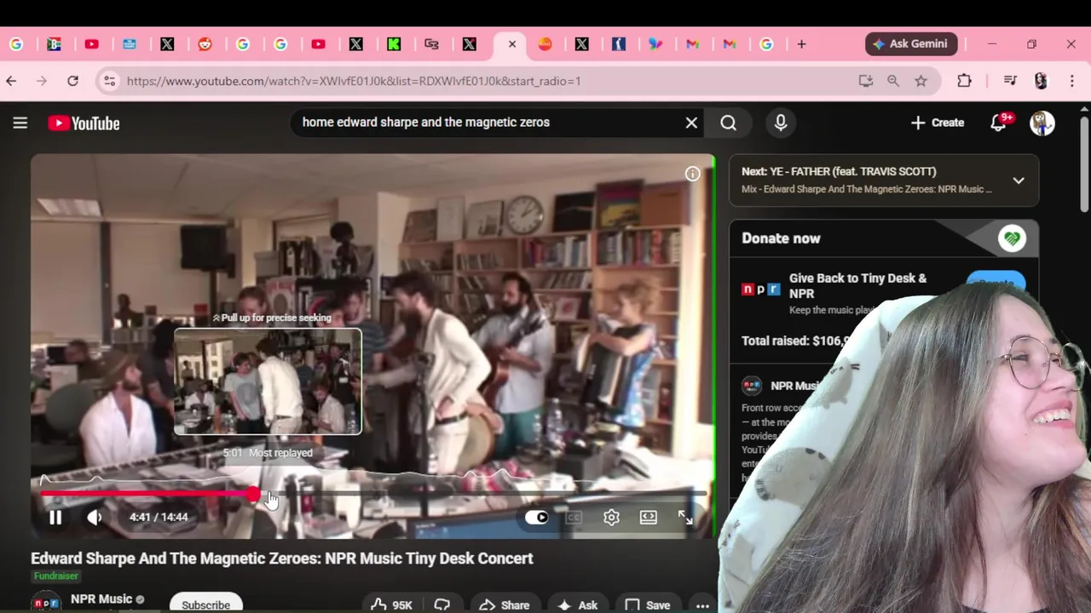Open the media controls icon in toolbar
Viewport: 1091px width, 613px height.
coord(1010,81)
